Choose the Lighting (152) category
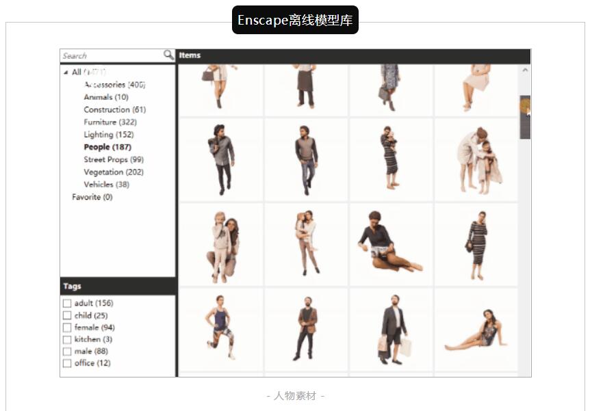The height and width of the screenshot is (411, 590). point(109,134)
